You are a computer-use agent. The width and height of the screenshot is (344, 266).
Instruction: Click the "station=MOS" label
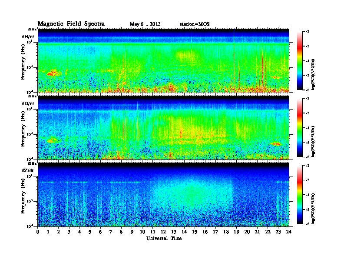point(195,24)
